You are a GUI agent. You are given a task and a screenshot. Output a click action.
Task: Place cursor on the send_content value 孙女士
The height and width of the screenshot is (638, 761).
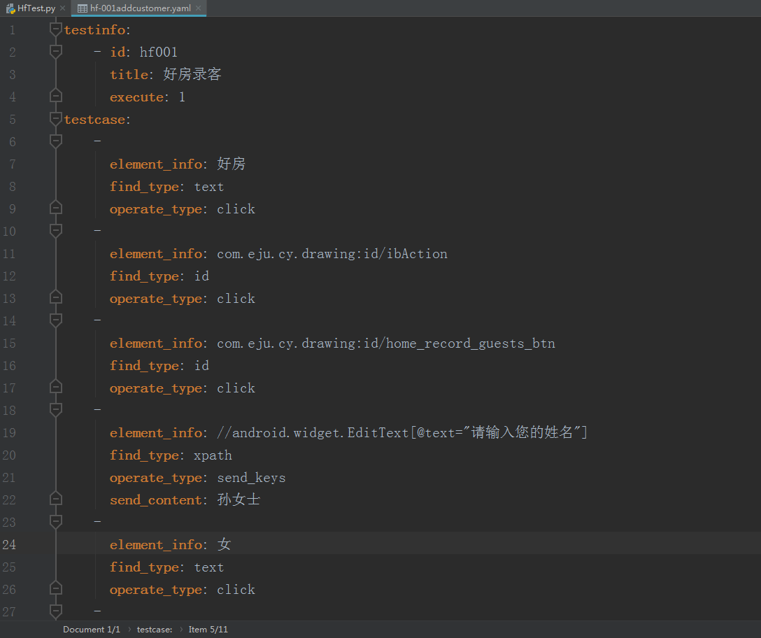pyautogui.click(x=239, y=500)
